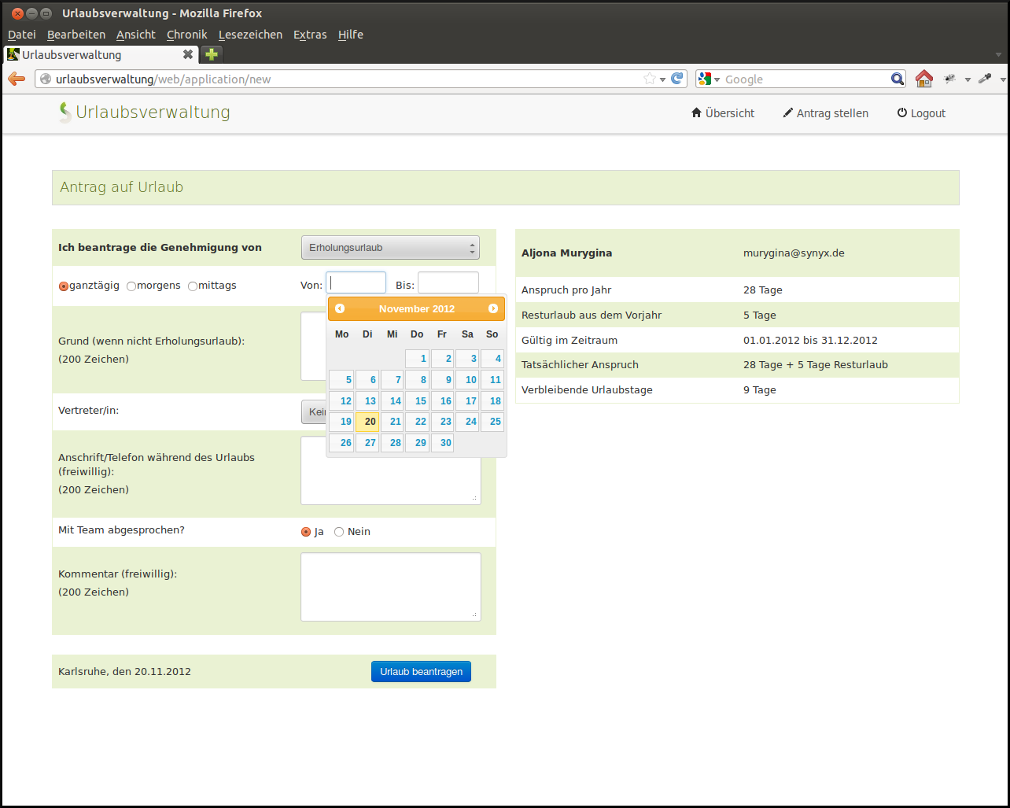Open new tab with plus icon
Image resolution: width=1010 pixels, height=808 pixels.
[x=211, y=54]
